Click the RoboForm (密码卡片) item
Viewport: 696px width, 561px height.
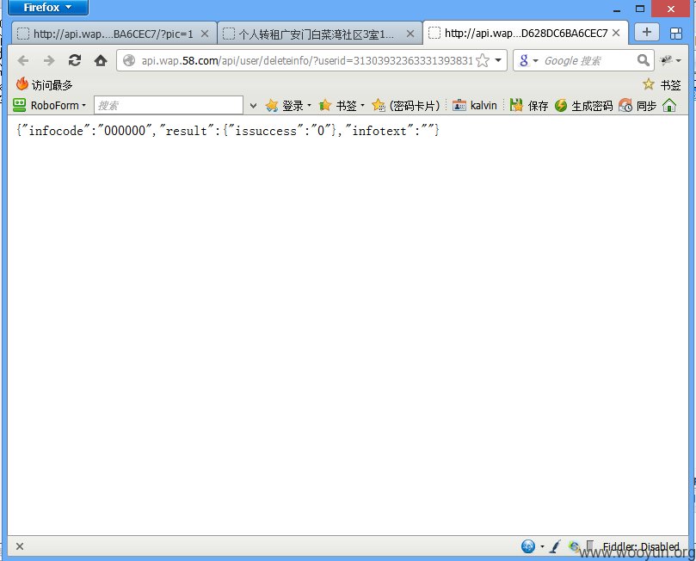coord(406,105)
